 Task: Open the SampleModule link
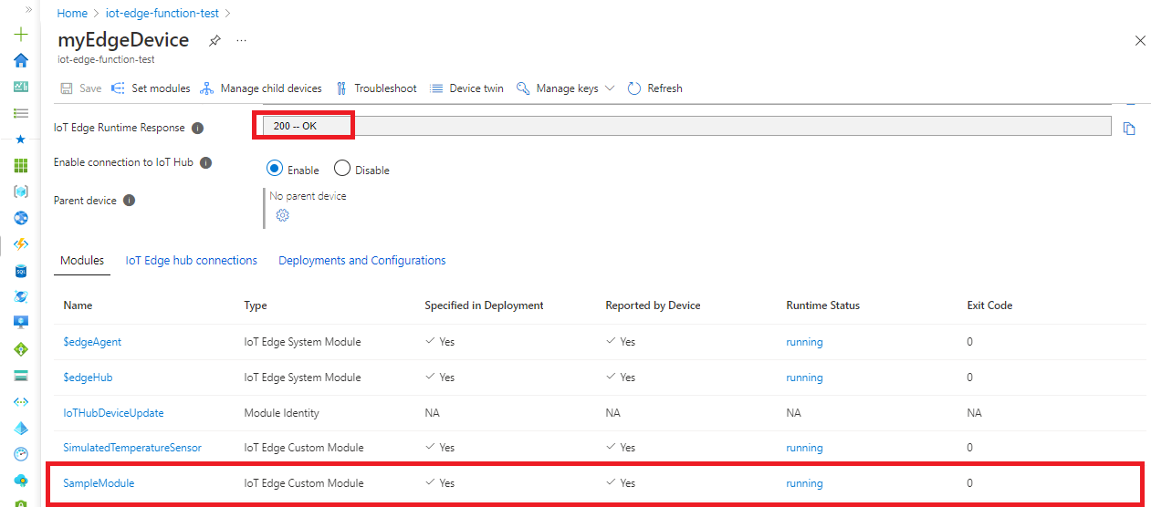tap(99, 483)
